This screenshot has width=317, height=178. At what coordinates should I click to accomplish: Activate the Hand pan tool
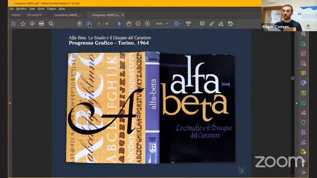(x=129, y=24)
